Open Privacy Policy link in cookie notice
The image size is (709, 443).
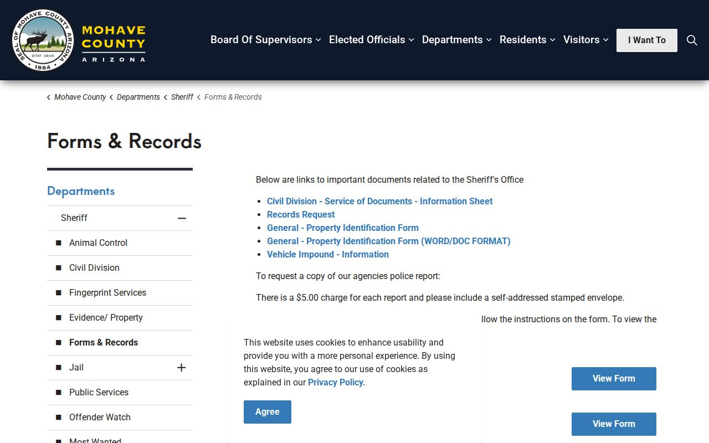(x=336, y=383)
